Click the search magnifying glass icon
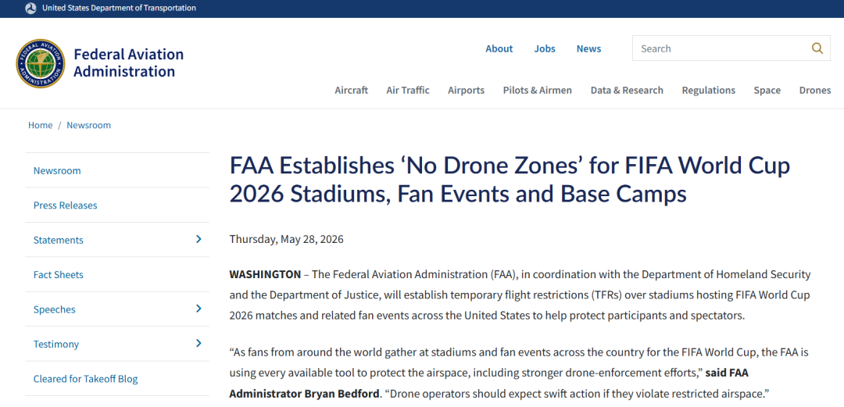 coord(817,48)
